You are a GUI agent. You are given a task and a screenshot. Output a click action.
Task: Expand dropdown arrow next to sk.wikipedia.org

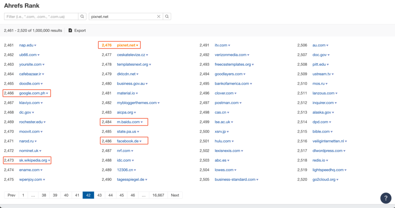(x=49, y=161)
